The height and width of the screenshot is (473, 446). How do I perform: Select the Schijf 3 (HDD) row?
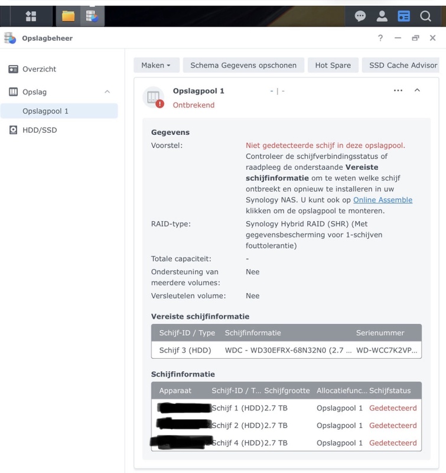coord(287,350)
